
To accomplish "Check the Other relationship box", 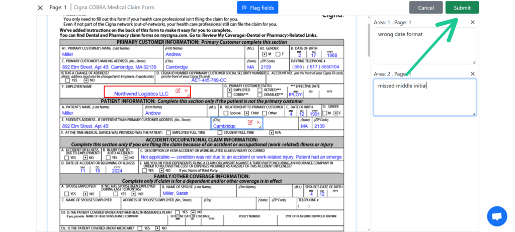I will (265, 113).
